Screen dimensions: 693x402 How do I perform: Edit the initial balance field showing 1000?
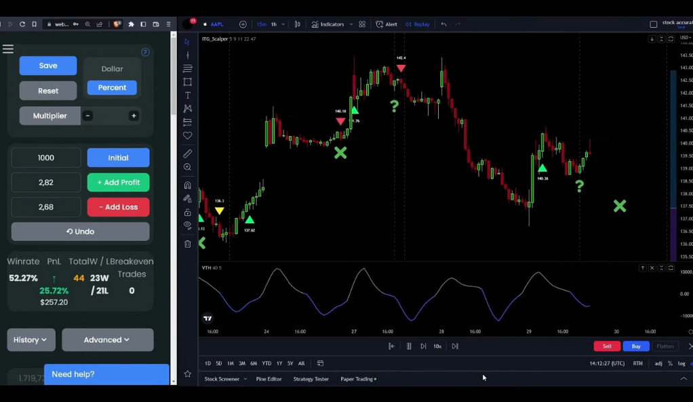(x=46, y=158)
